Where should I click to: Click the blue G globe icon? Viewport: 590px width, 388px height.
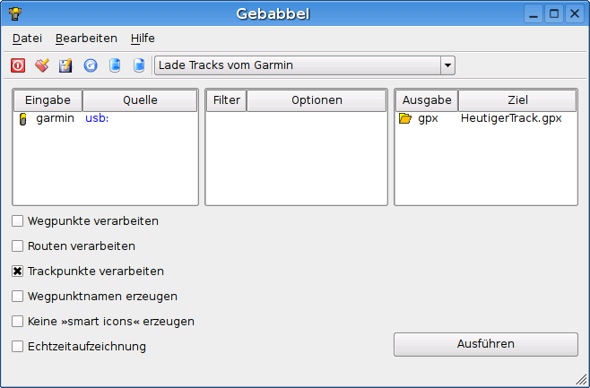[90, 65]
